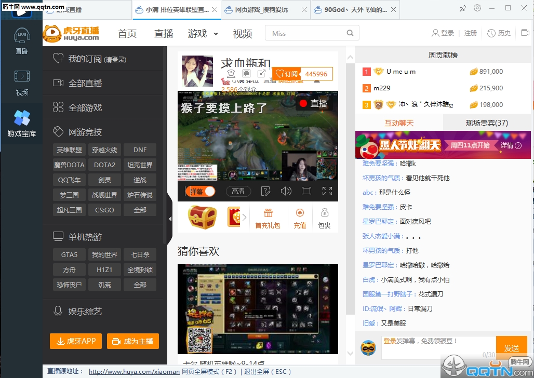Click the share icon under streamer name
The image size is (534, 378).
click(262, 74)
